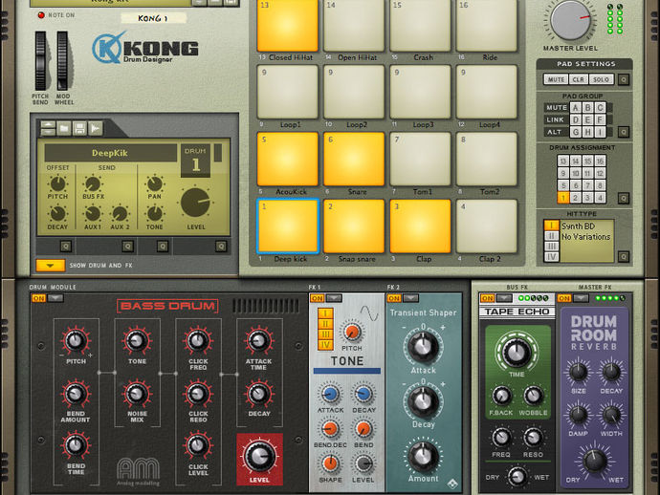Toggle Bus FX Tape Echo ON button

[x=488, y=298]
